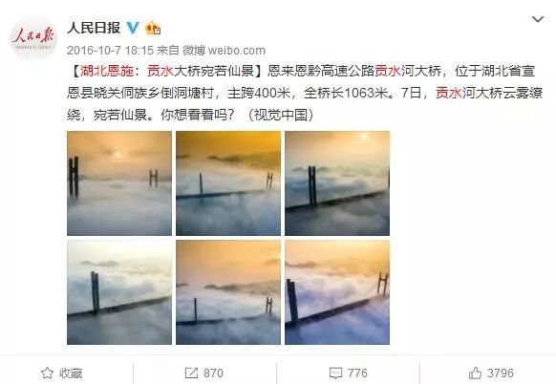
Task: Open the 人民日报 account name link
Action: pyautogui.click(x=94, y=28)
